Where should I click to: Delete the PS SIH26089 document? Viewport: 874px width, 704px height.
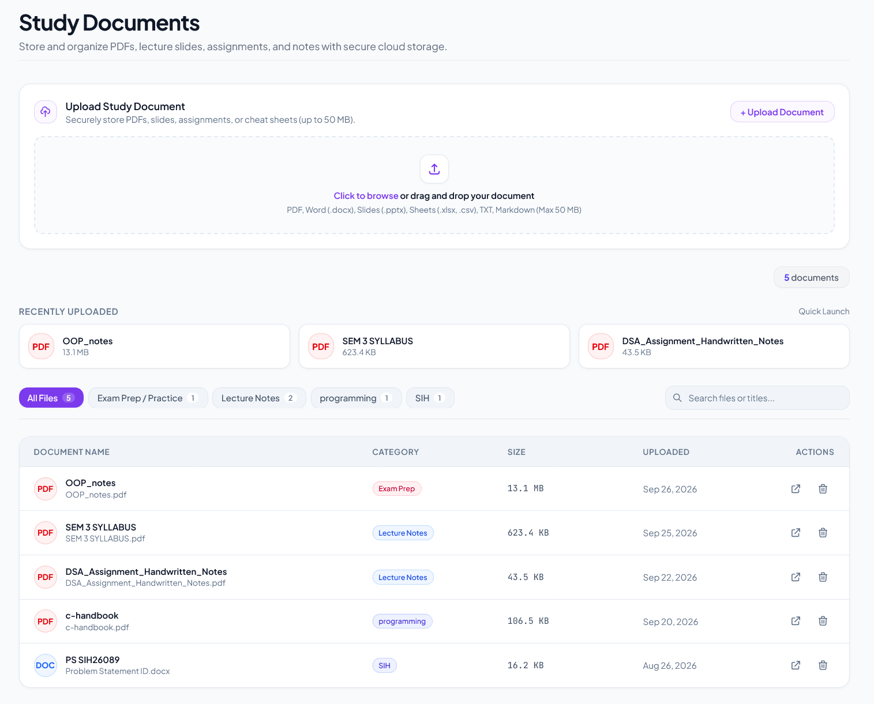[823, 665]
